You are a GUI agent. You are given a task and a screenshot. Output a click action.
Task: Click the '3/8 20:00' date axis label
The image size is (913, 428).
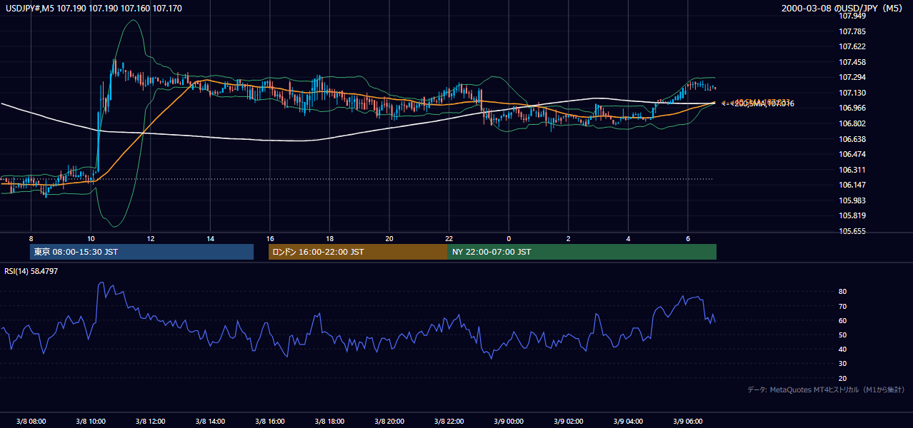click(x=389, y=421)
